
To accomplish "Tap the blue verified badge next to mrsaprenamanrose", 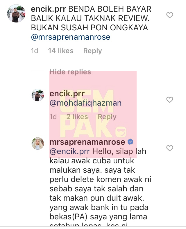I will coord(130,142).
